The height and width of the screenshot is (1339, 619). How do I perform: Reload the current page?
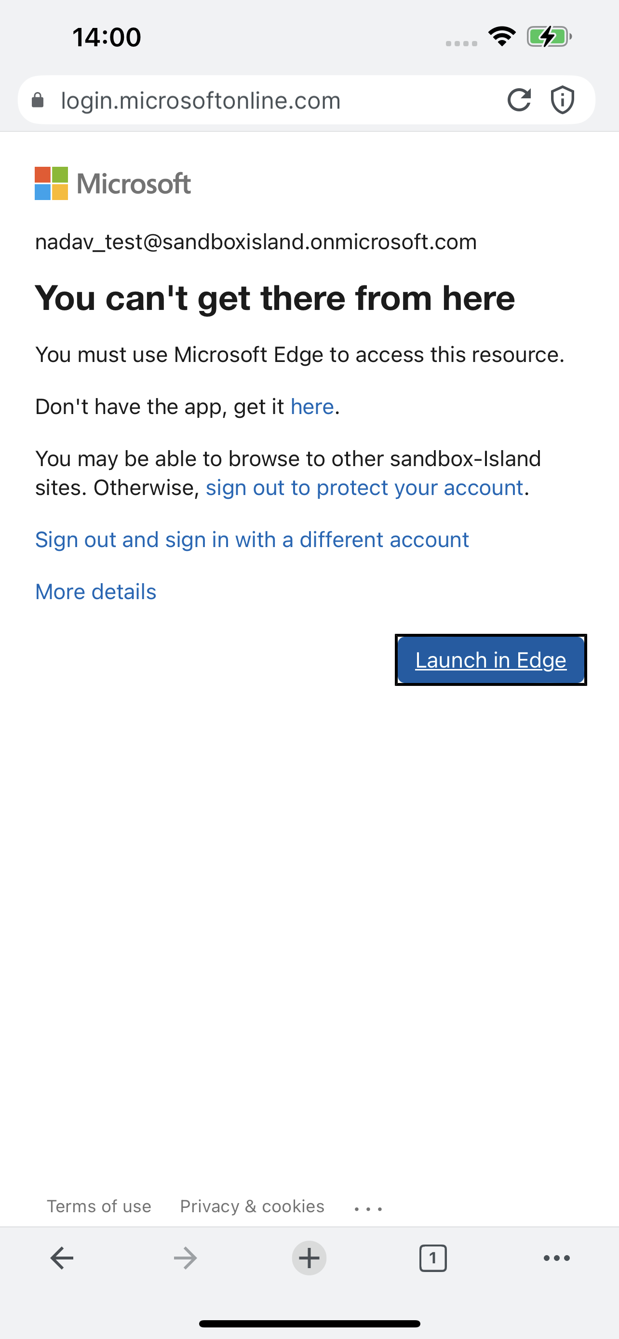pyautogui.click(x=520, y=100)
